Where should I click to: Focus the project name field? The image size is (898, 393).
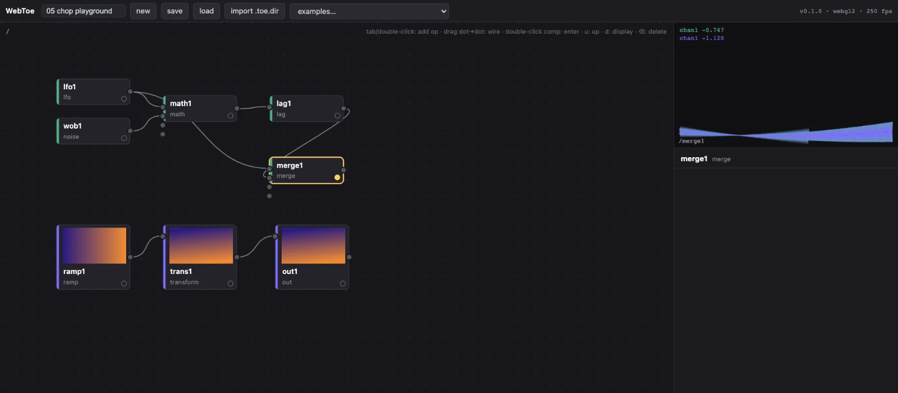point(84,11)
